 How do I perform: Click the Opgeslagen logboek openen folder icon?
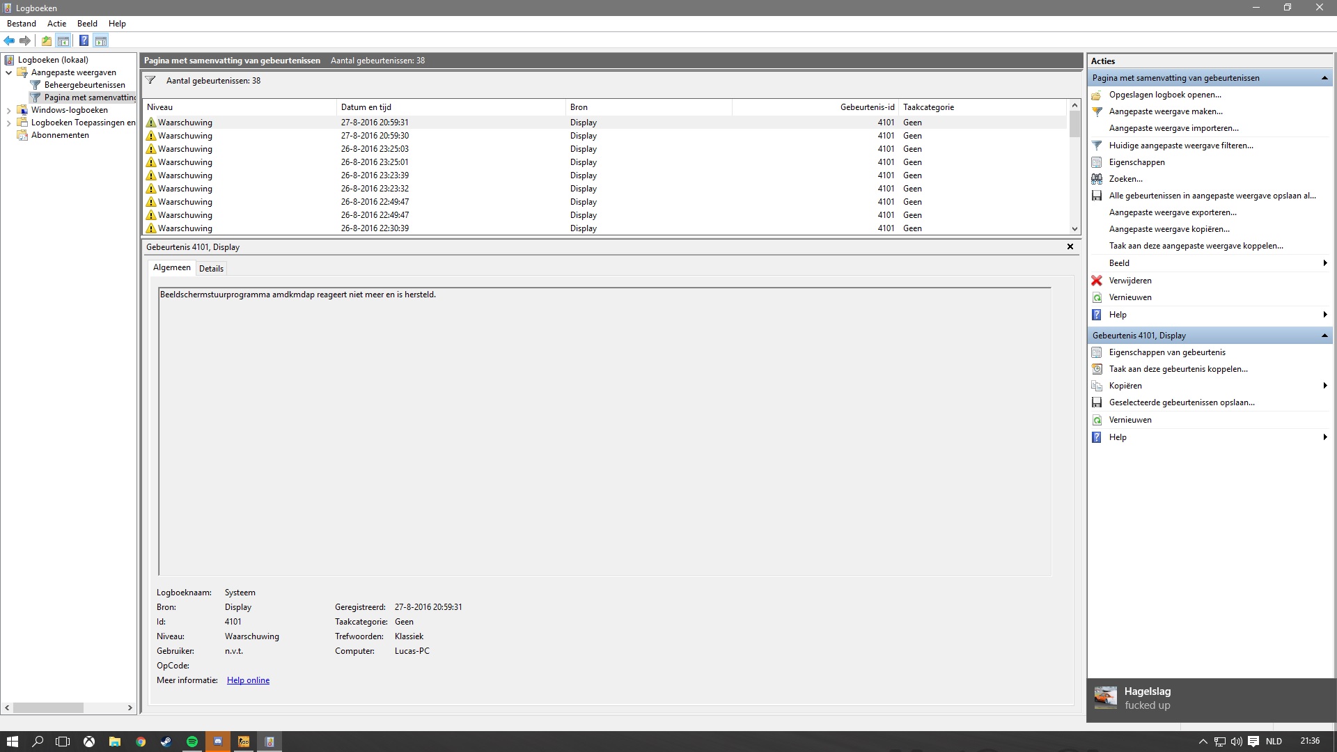pyautogui.click(x=1097, y=95)
